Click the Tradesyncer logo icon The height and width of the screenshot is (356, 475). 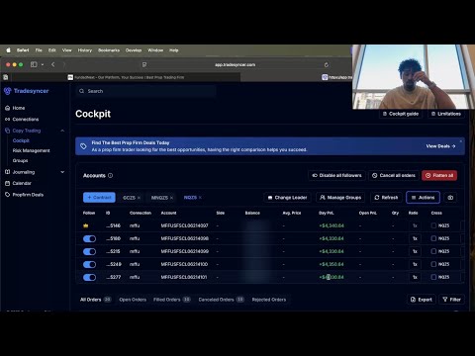click(7, 91)
